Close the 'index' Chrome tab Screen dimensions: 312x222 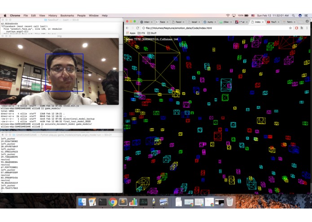tap(263, 22)
